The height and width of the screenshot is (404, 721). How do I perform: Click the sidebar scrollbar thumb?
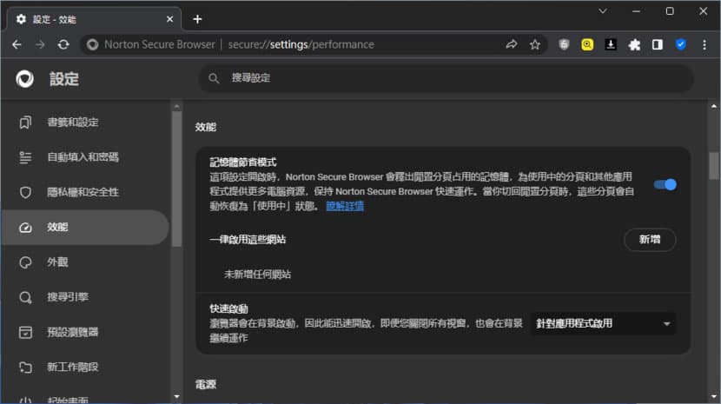pyautogui.click(x=176, y=180)
